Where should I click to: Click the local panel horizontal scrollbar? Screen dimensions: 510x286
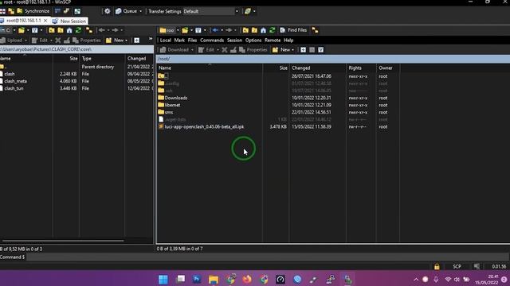tap(63, 241)
